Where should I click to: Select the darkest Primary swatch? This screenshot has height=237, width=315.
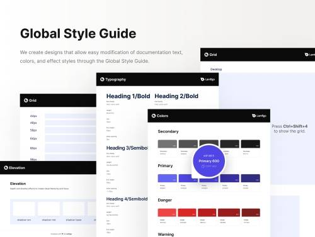pos(250,178)
